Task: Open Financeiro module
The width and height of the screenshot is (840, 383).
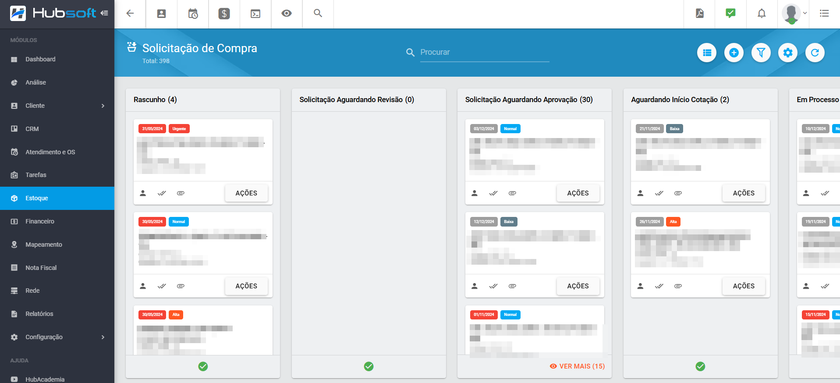Action: click(x=57, y=221)
